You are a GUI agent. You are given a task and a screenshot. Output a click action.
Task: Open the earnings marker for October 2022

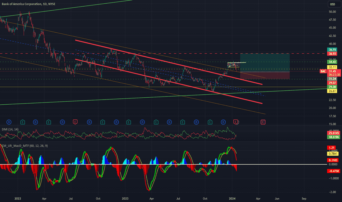click(102, 122)
